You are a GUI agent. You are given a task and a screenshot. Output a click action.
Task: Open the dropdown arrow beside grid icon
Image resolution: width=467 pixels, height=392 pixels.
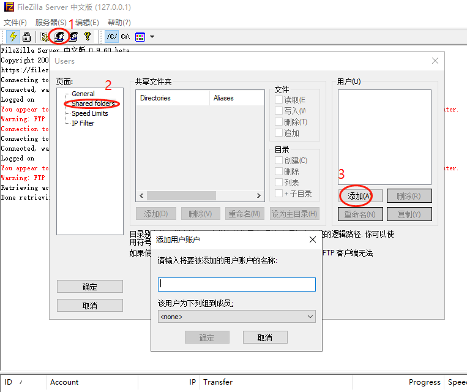pyautogui.click(x=152, y=37)
